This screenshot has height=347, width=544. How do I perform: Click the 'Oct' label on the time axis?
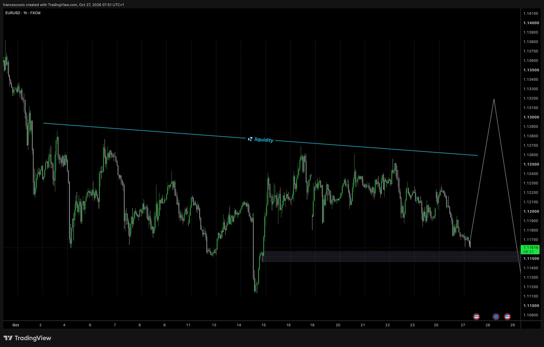[x=16, y=325]
